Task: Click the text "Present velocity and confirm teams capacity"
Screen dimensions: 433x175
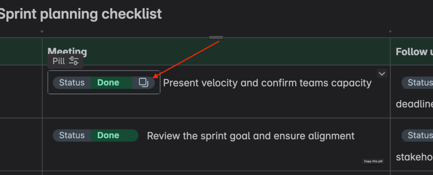Action: [267, 83]
